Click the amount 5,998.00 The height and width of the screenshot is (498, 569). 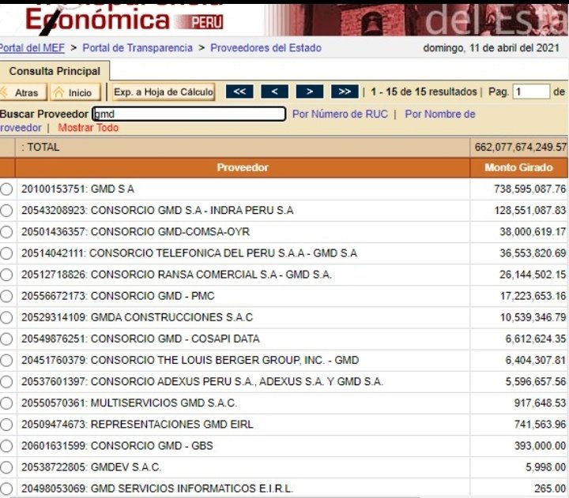(x=546, y=467)
